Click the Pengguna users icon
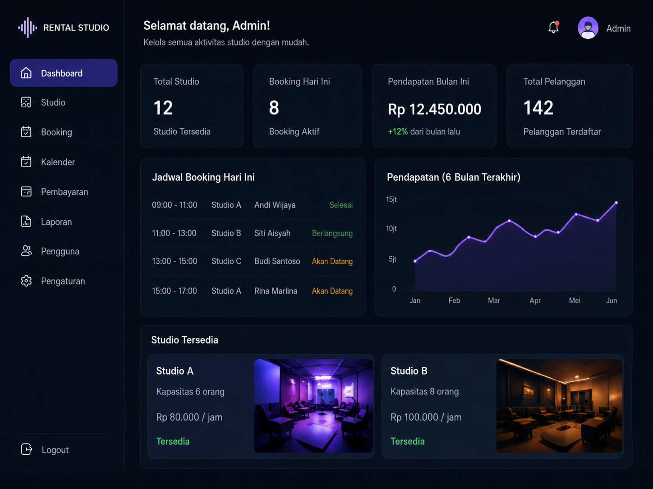Image resolution: width=653 pixels, height=489 pixels. click(x=26, y=251)
